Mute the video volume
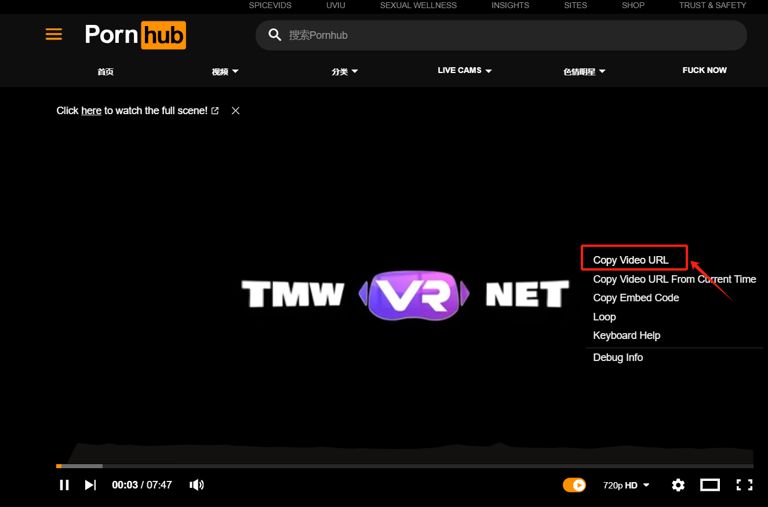 [x=196, y=485]
